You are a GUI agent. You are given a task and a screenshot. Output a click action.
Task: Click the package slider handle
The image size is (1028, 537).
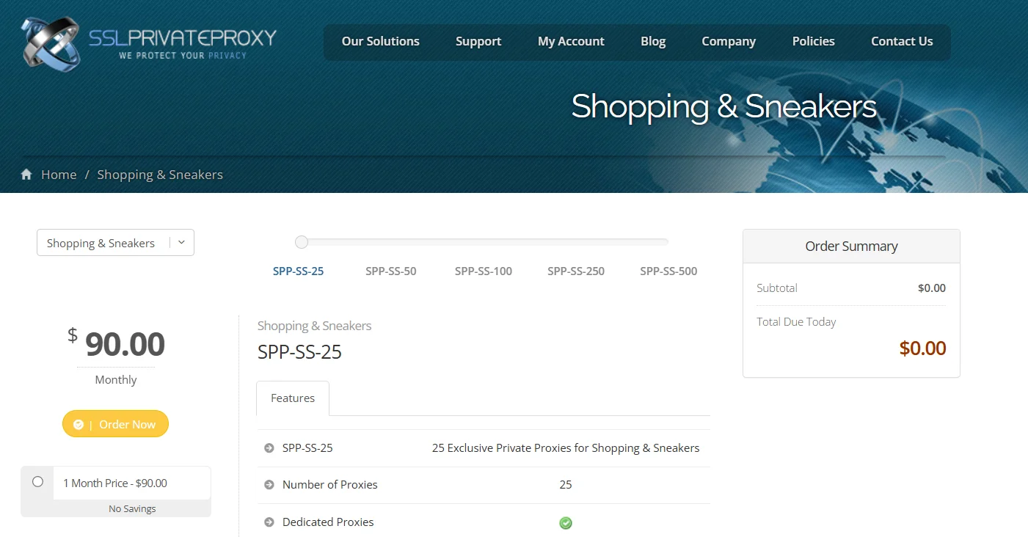(x=301, y=242)
